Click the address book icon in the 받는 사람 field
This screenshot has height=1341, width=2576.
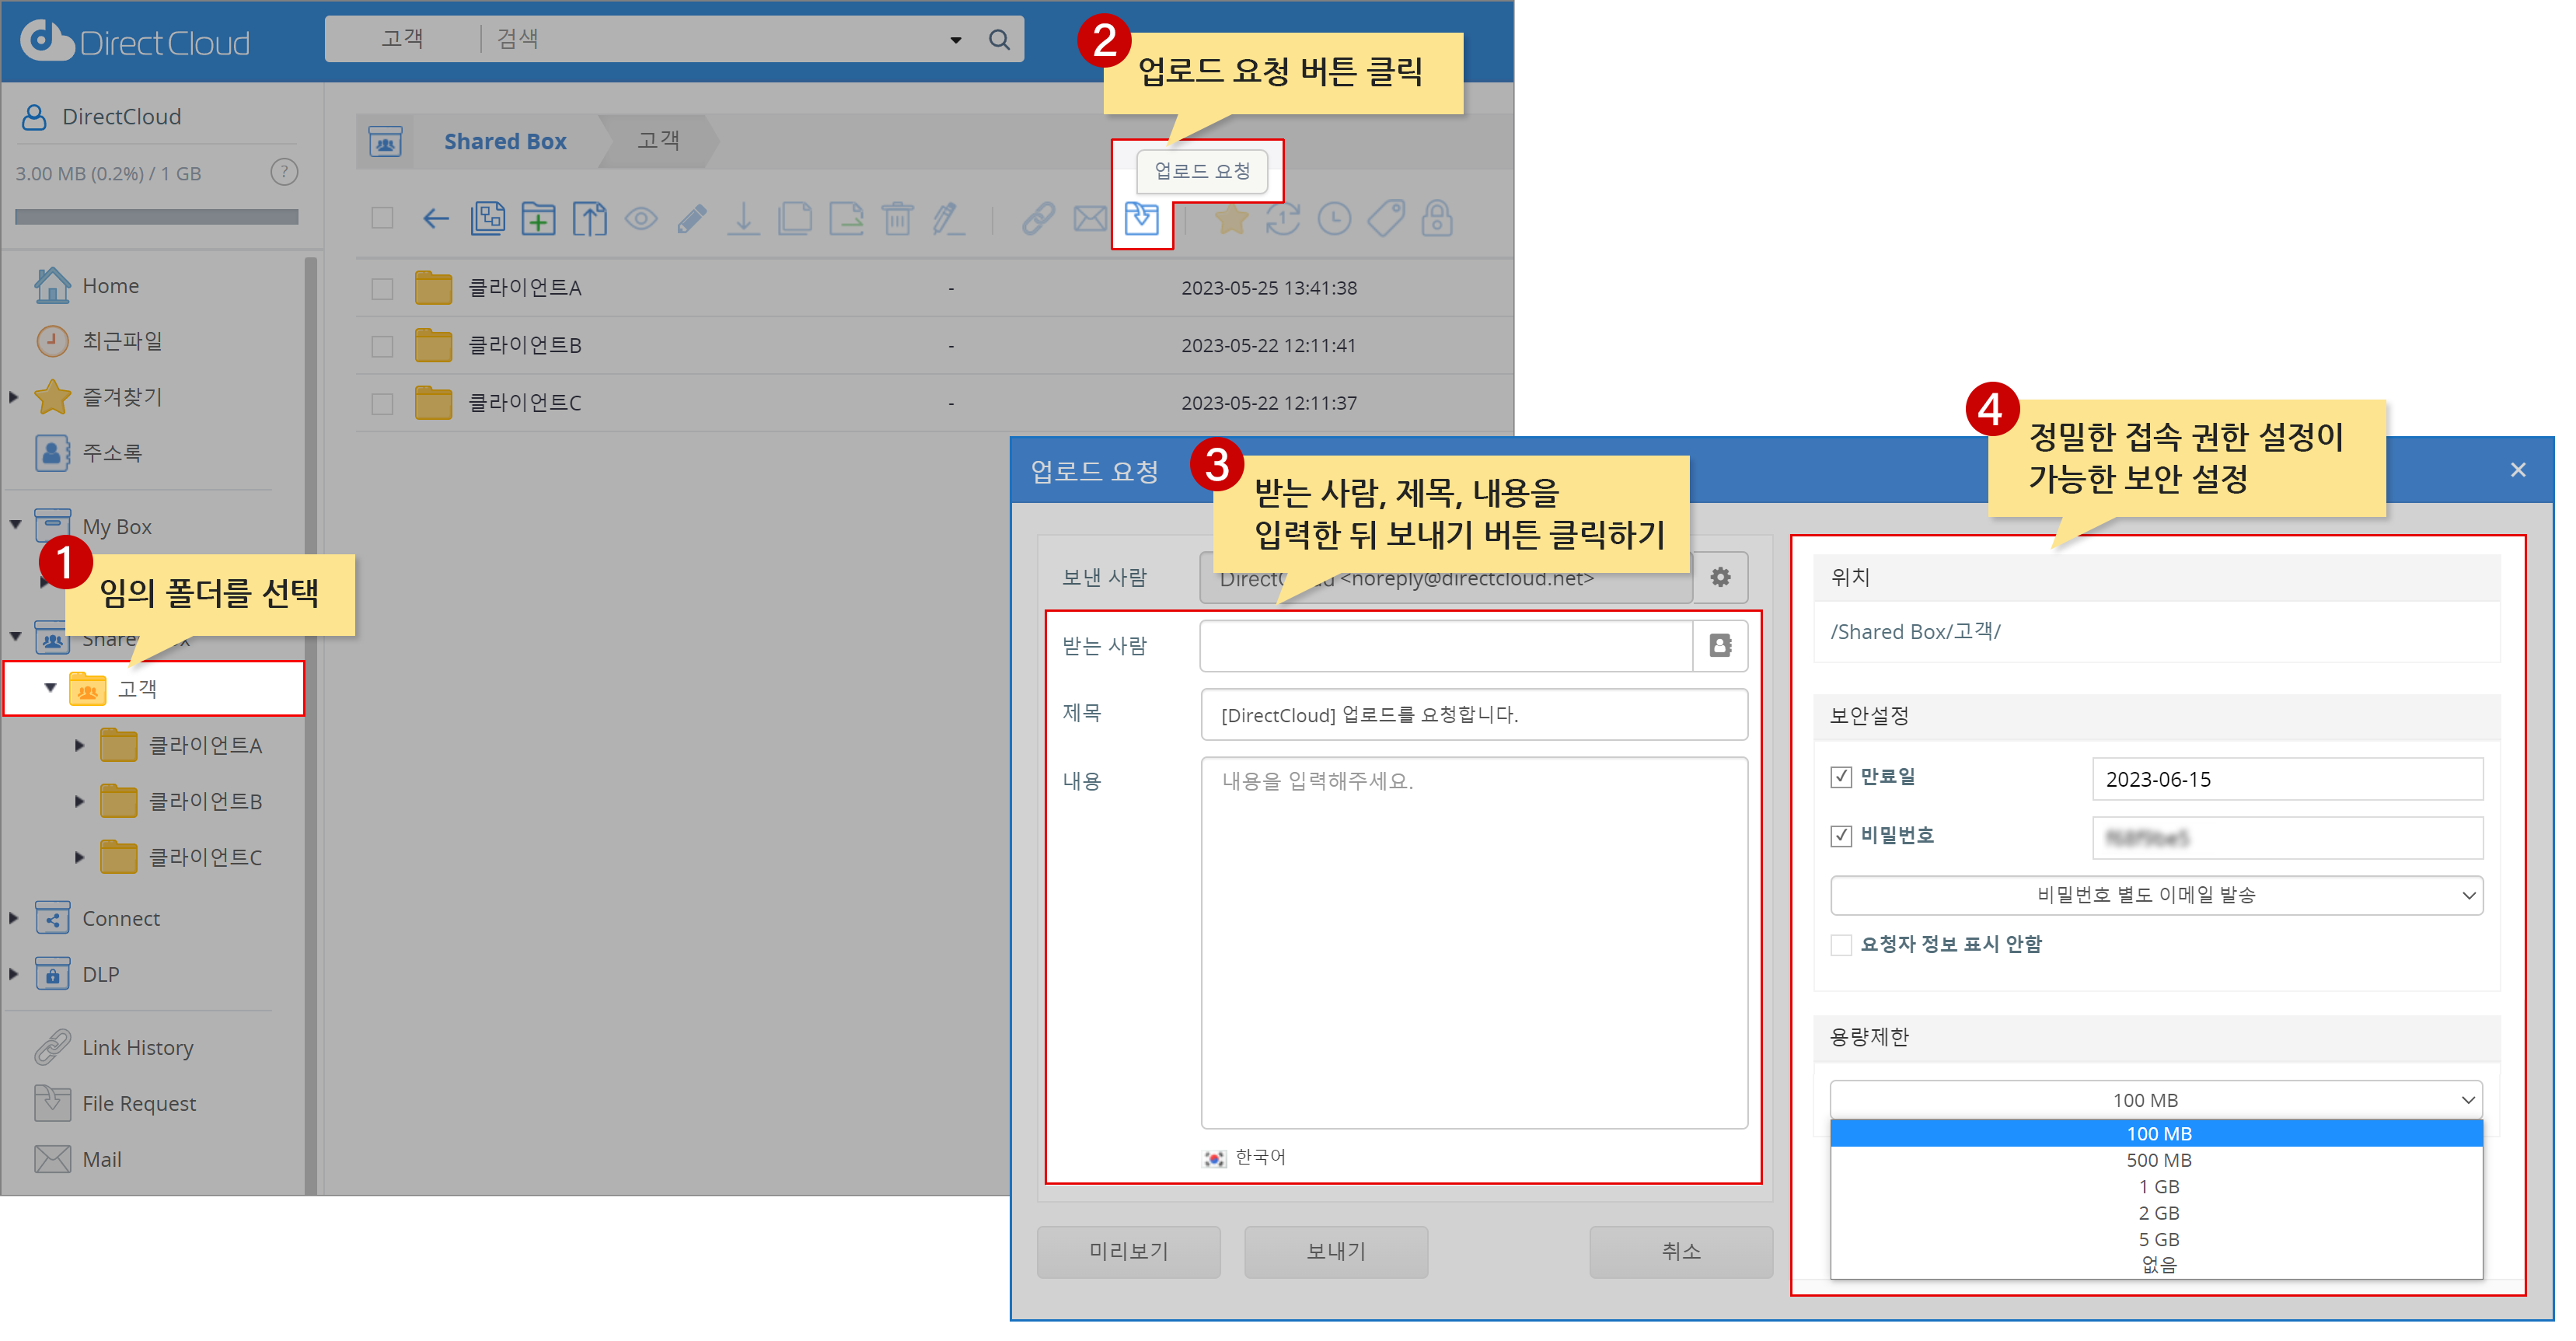[x=1720, y=645]
